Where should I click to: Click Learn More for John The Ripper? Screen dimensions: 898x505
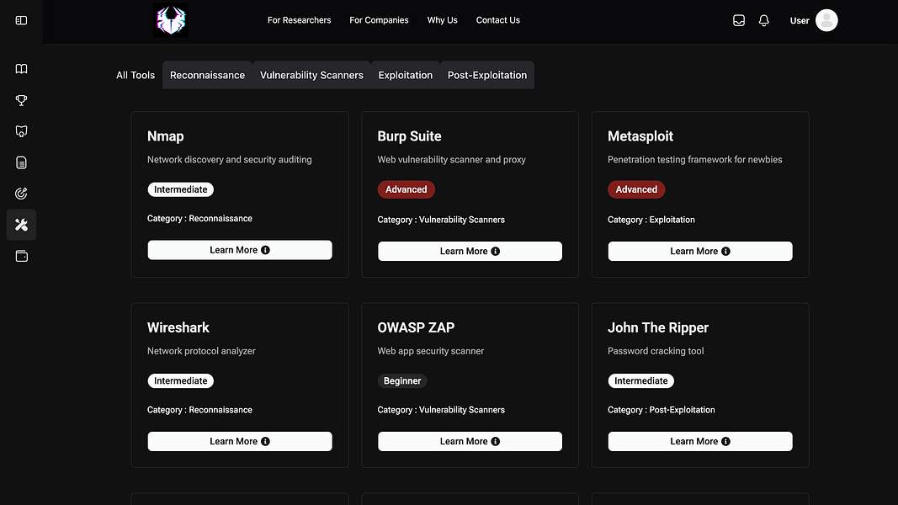[700, 441]
